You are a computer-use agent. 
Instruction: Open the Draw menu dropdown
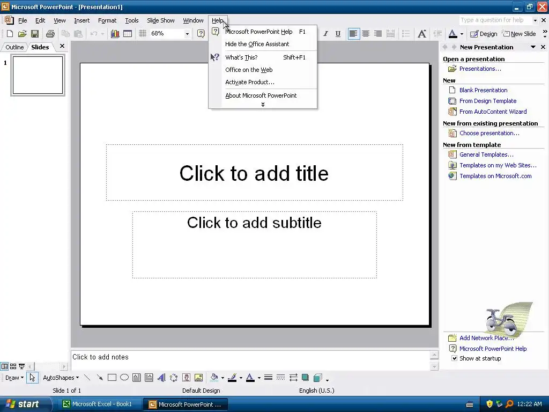pos(14,378)
